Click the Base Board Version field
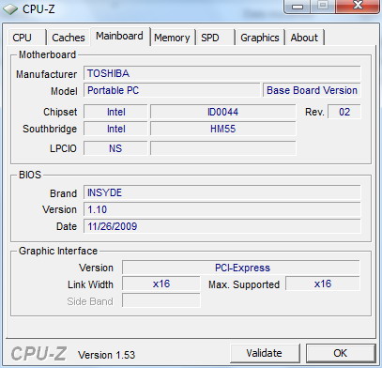This screenshot has width=382, height=368. (312, 90)
